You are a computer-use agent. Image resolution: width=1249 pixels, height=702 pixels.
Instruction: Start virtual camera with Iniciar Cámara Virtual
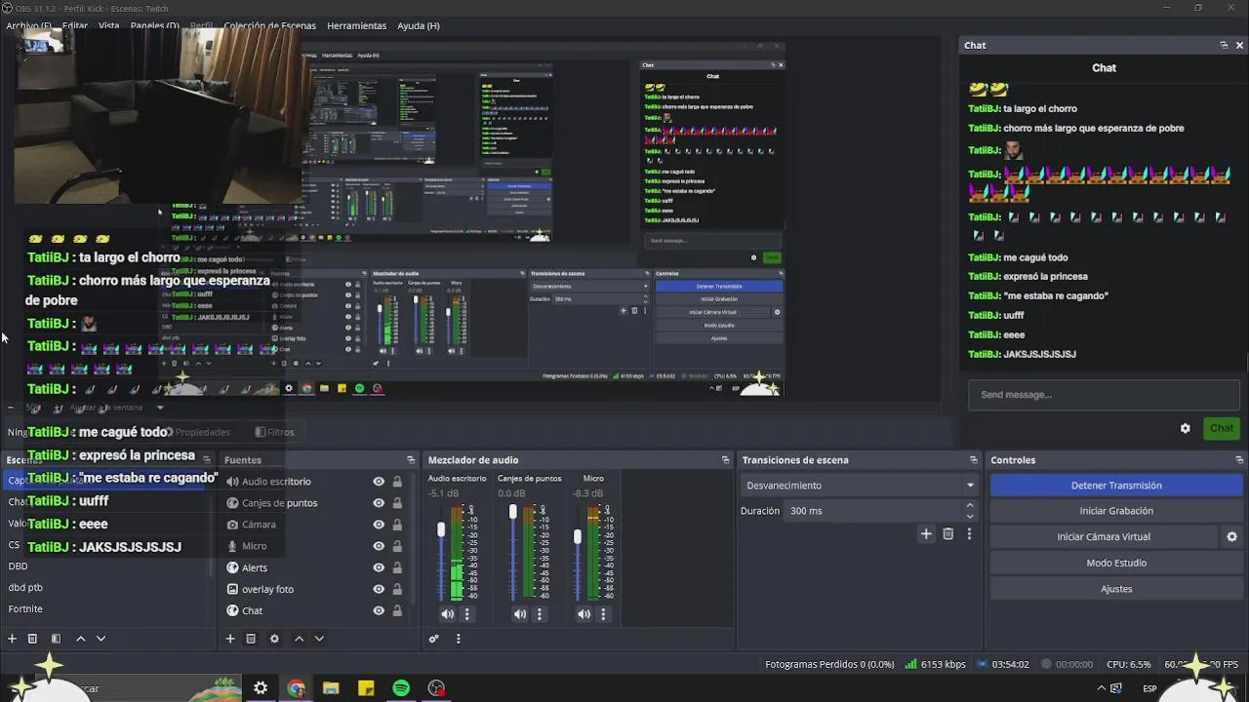tap(1104, 536)
